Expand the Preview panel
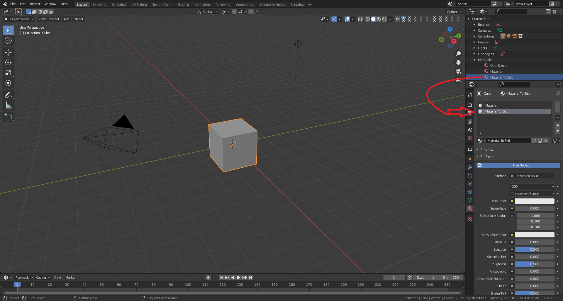Viewport: 563px width, 301px height. click(x=487, y=149)
